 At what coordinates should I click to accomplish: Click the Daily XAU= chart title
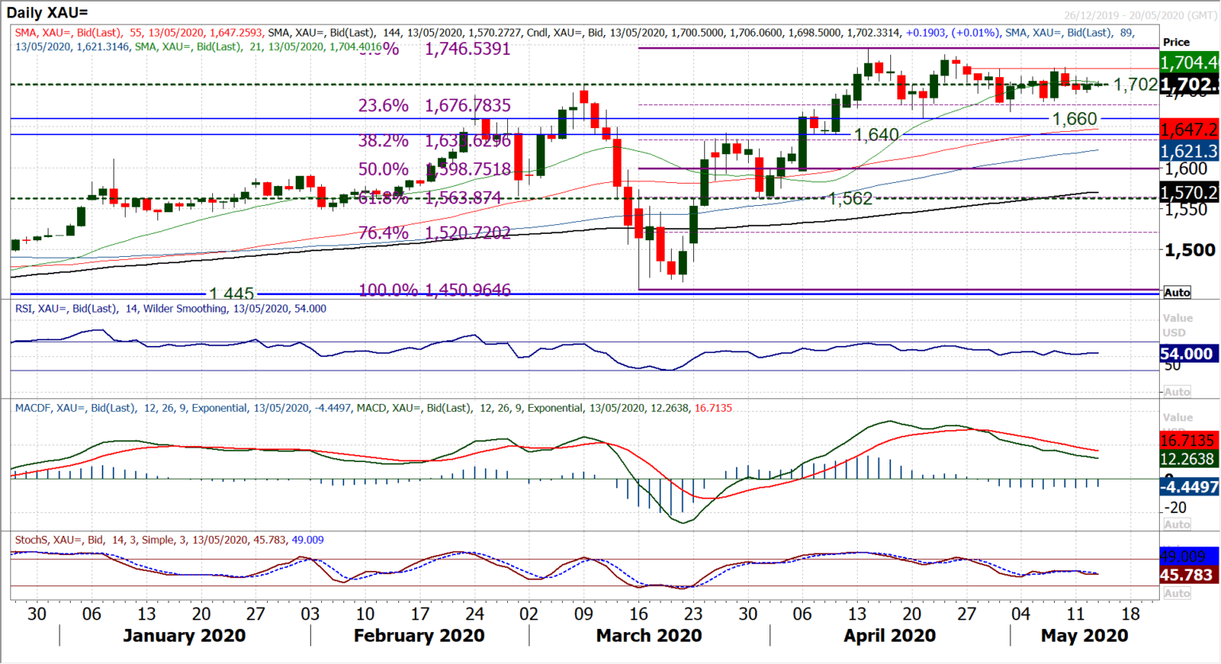(48, 12)
